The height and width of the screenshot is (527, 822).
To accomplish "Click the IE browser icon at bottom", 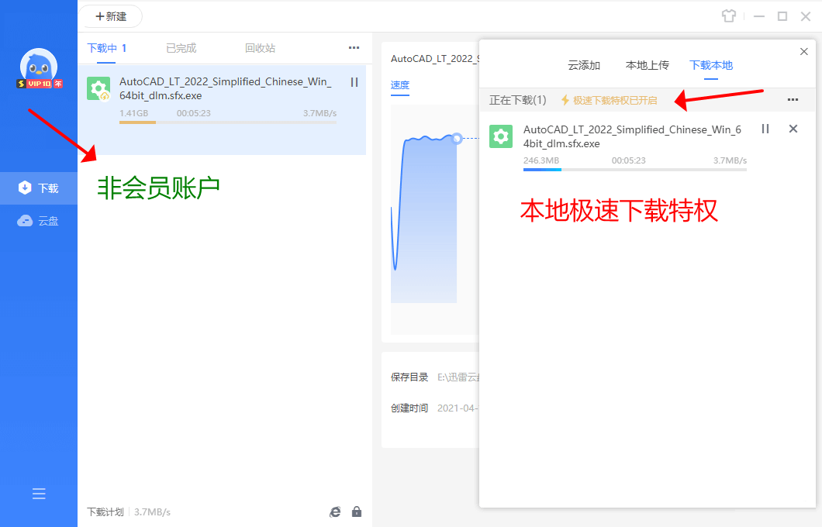I will click(x=335, y=511).
